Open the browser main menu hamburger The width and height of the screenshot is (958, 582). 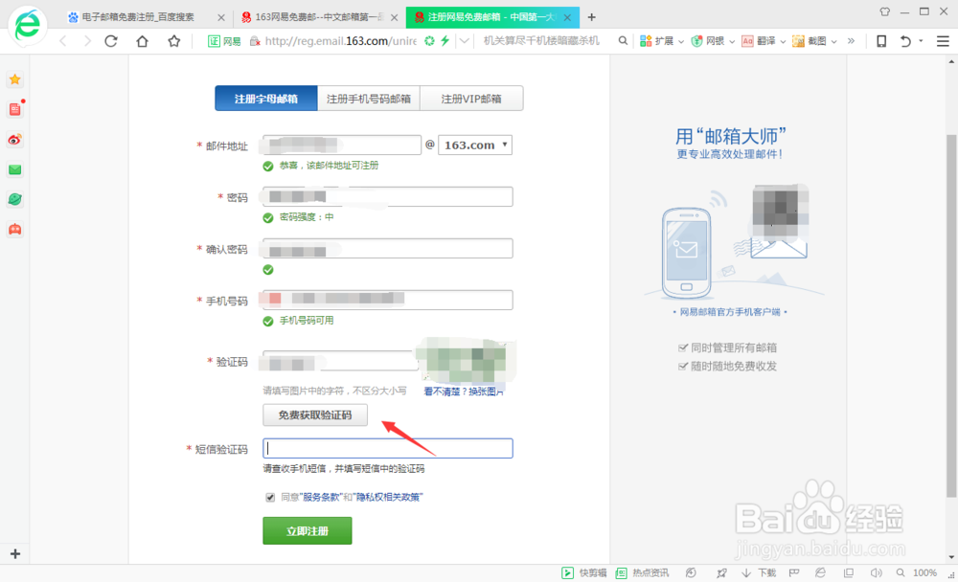943,41
